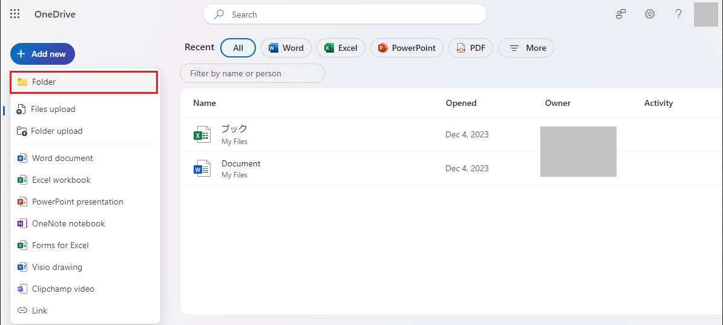Click the Dec 4, 2023 date for Document

pyautogui.click(x=467, y=168)
